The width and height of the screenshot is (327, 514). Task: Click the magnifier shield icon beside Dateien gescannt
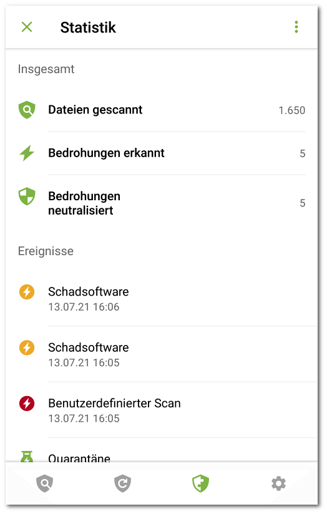(27, 110)
